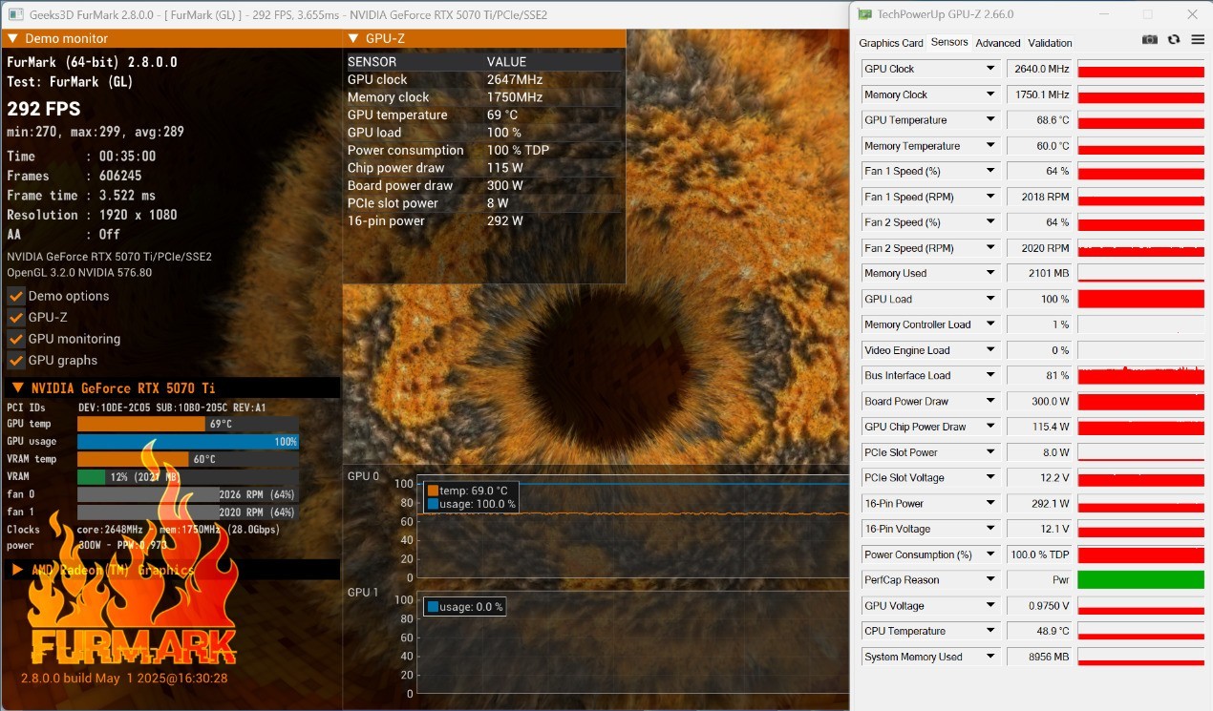The image size is (1213, 711).
Task: Open the Fan 2 Speed (RPM) dropdown
Action: 990,248
